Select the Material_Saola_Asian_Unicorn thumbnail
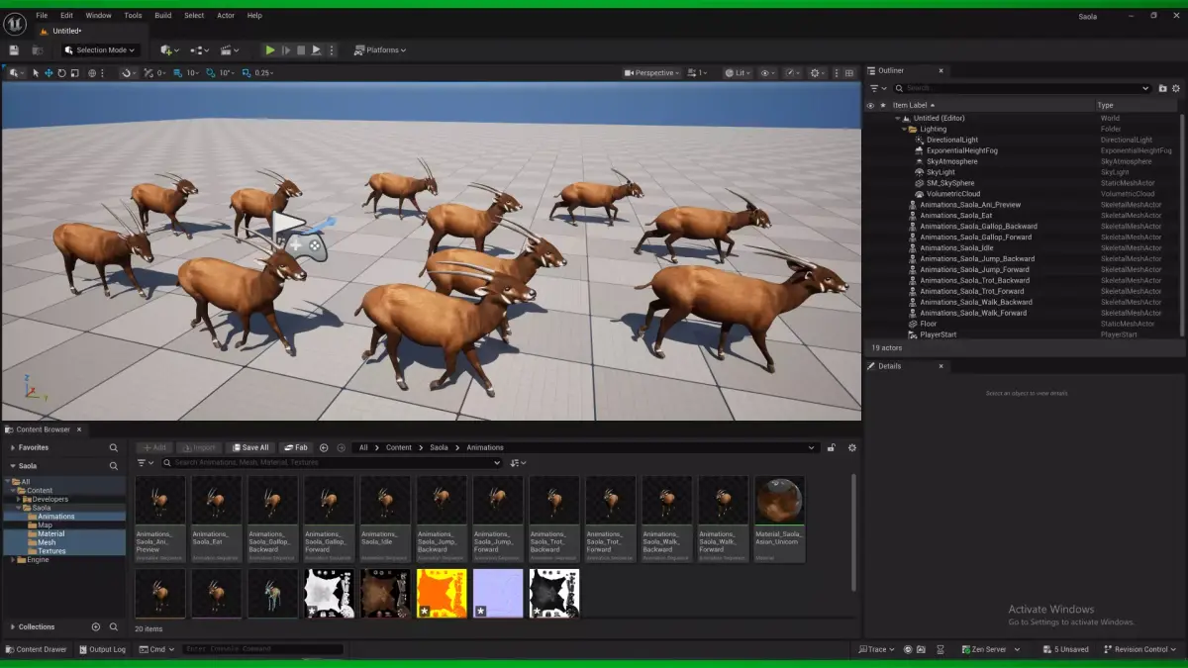This screenshot has width=1188, height=668. point(779,519)
